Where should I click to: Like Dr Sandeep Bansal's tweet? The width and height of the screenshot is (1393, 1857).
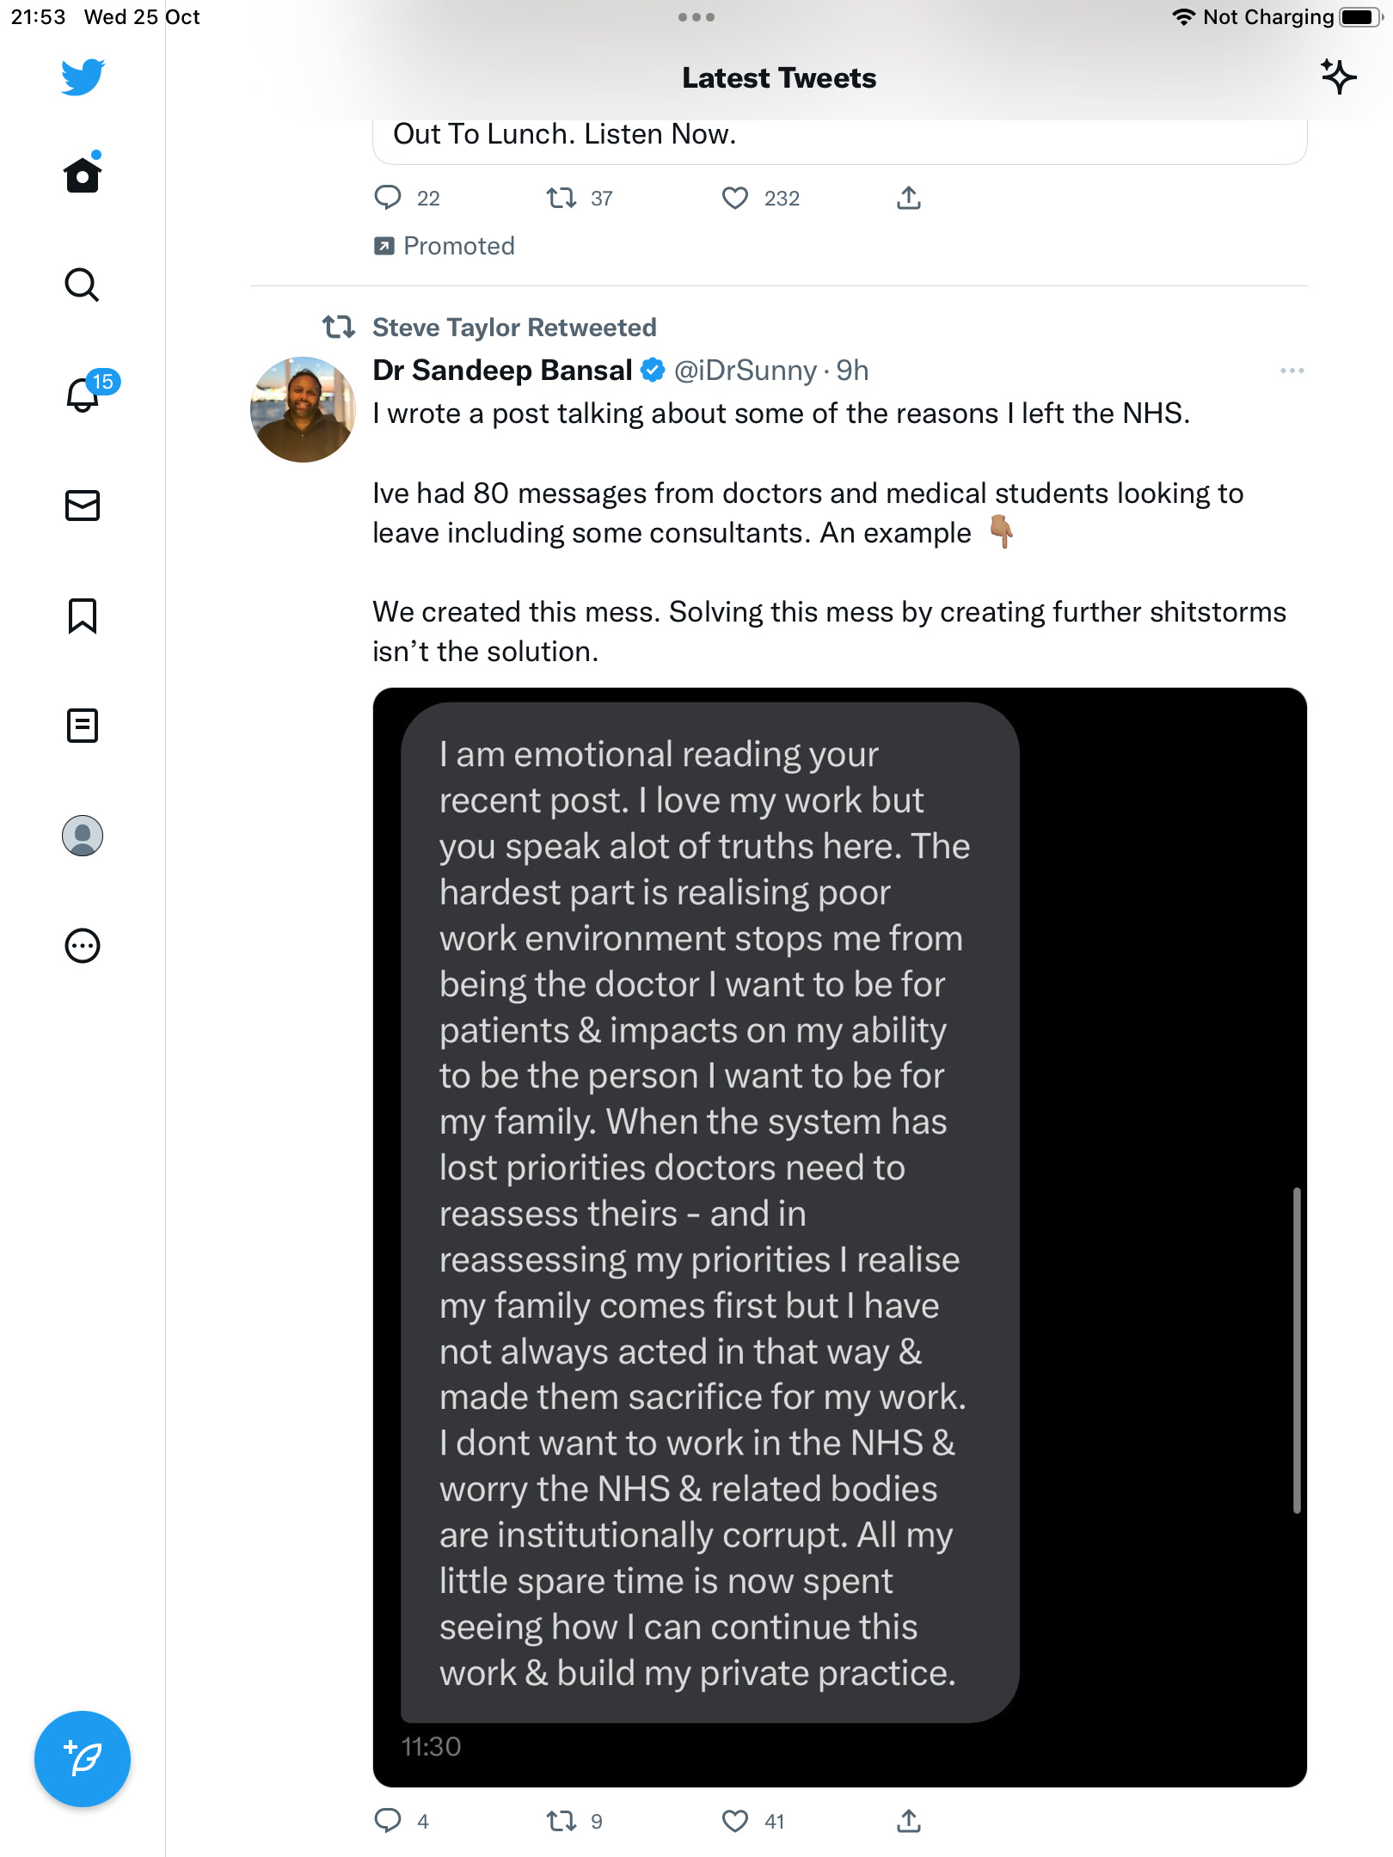coord(734,1821)
